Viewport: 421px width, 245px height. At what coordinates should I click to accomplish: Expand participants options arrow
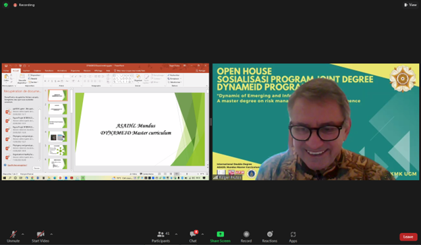click(x=176, y=234)
